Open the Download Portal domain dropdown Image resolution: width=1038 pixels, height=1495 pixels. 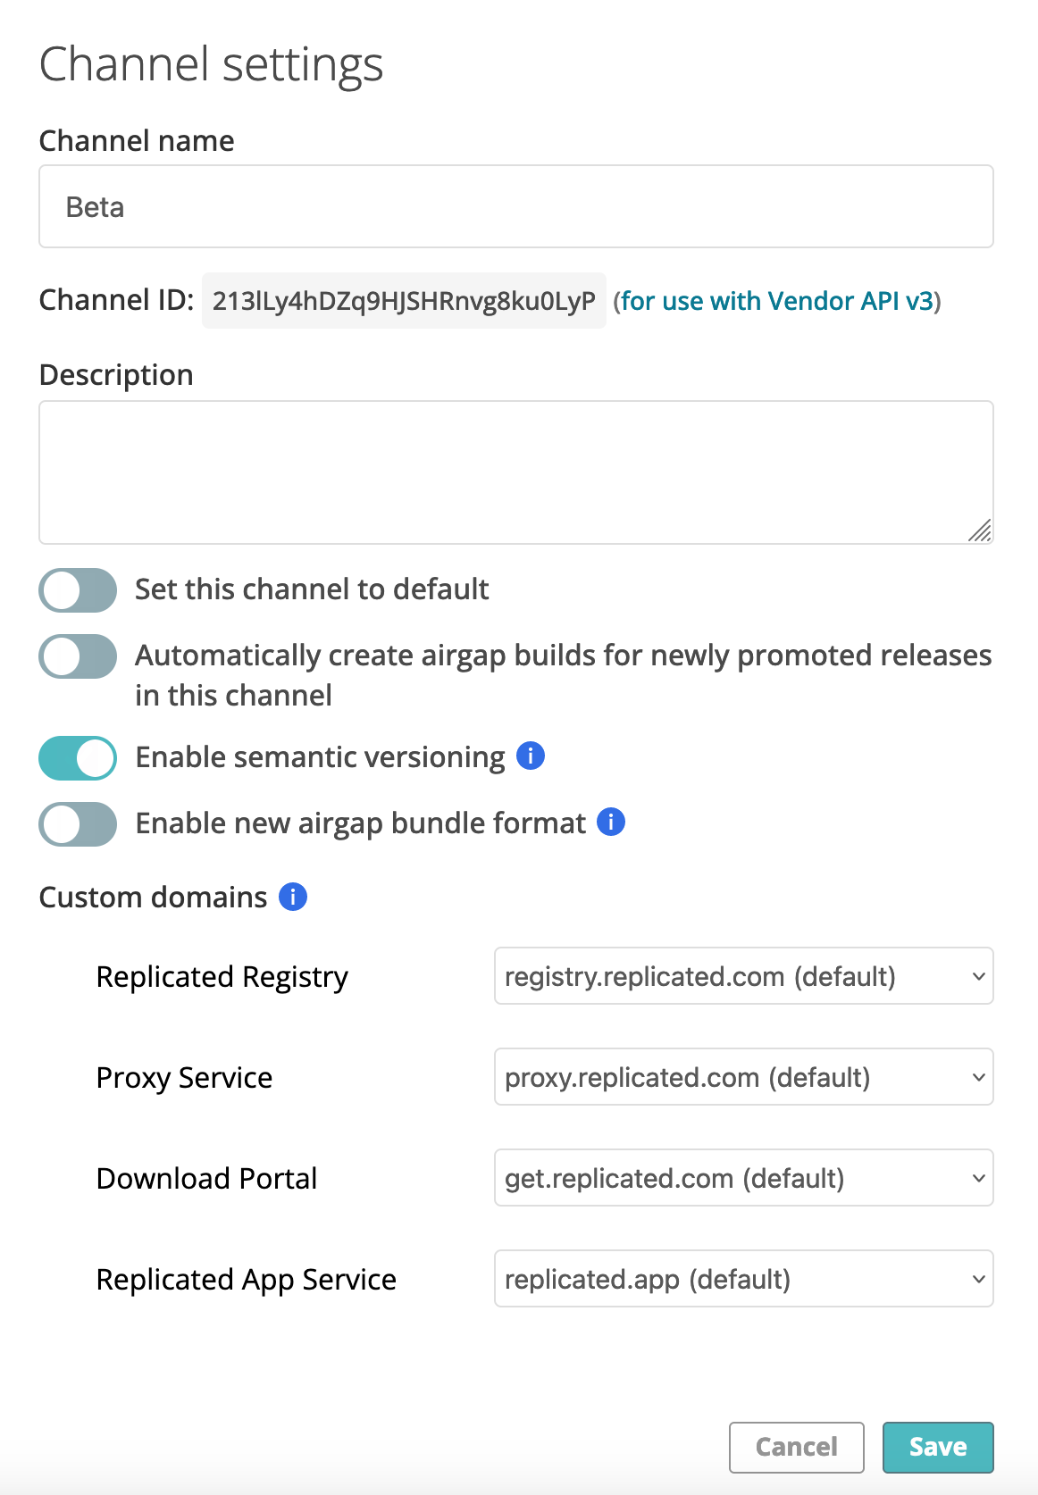743,1178
